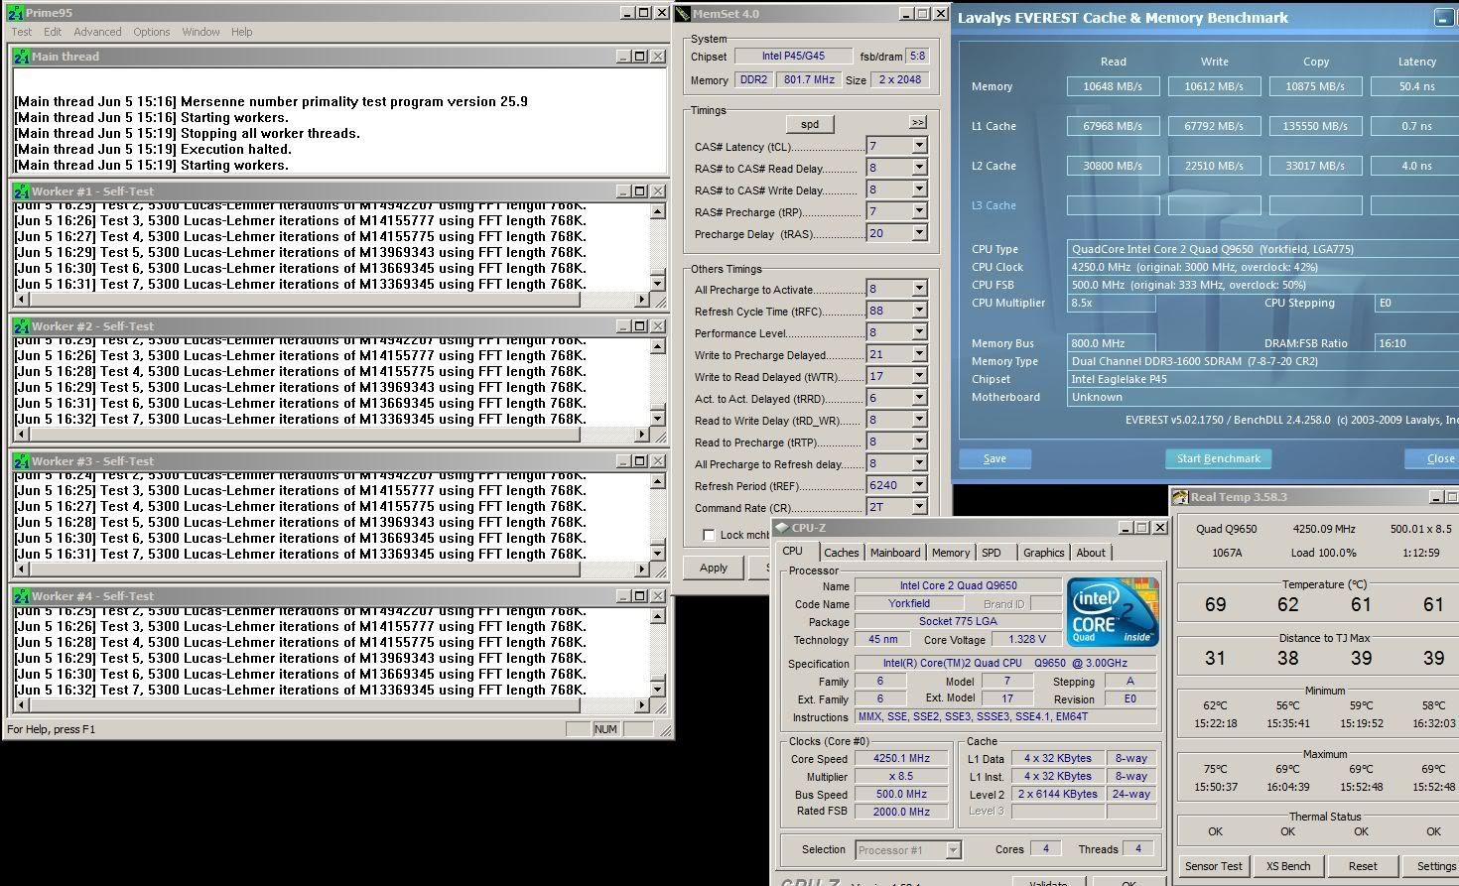This screenshot has height=886, width=1459.
Task: Minimize the Worker #3 child window
Action: (622, 461)
